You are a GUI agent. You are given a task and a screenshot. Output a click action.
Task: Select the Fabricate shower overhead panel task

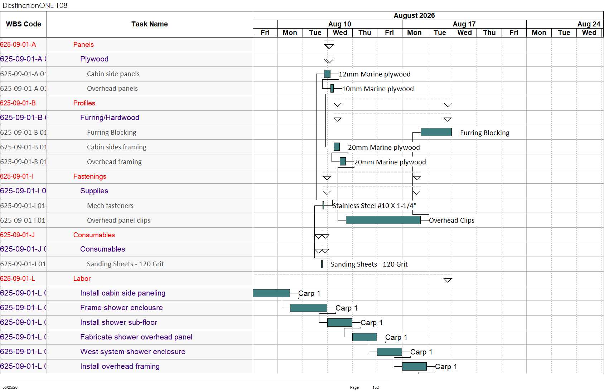136,337
